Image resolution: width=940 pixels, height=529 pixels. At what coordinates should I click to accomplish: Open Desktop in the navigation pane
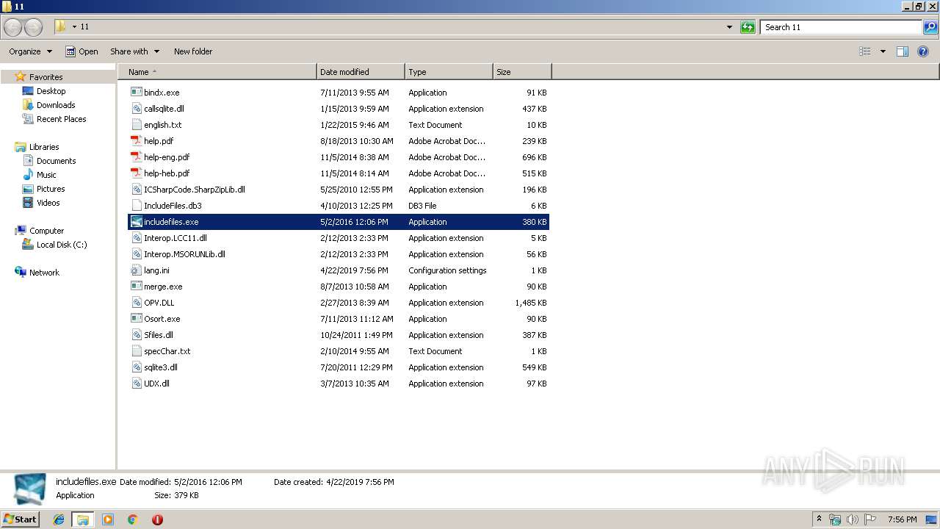coord(51,91)
